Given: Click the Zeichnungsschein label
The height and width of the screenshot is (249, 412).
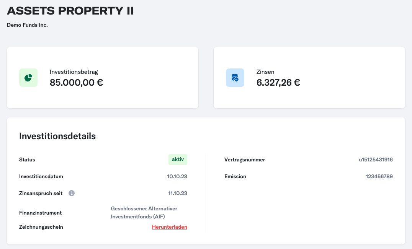Looking at the screenshot, I should coord(41,227).
